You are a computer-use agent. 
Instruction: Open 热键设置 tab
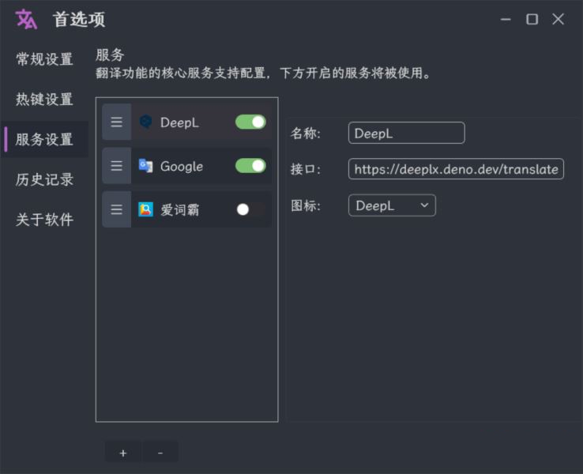pyautogui.click(x=44, y=100)
